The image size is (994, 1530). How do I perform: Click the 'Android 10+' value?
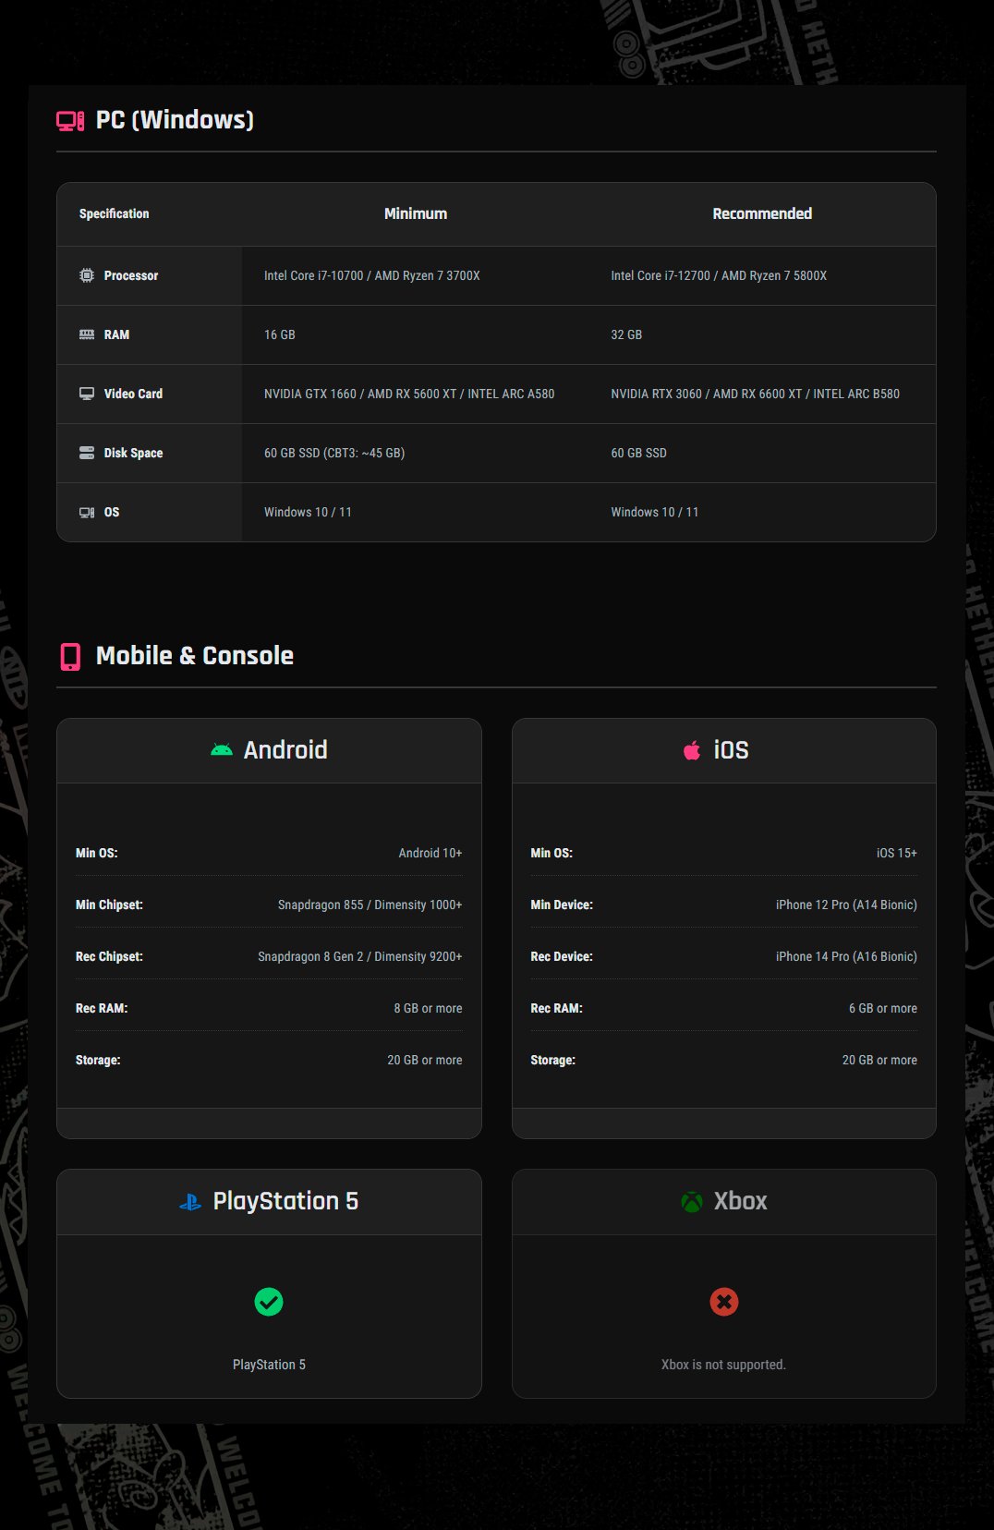(430, 853)
